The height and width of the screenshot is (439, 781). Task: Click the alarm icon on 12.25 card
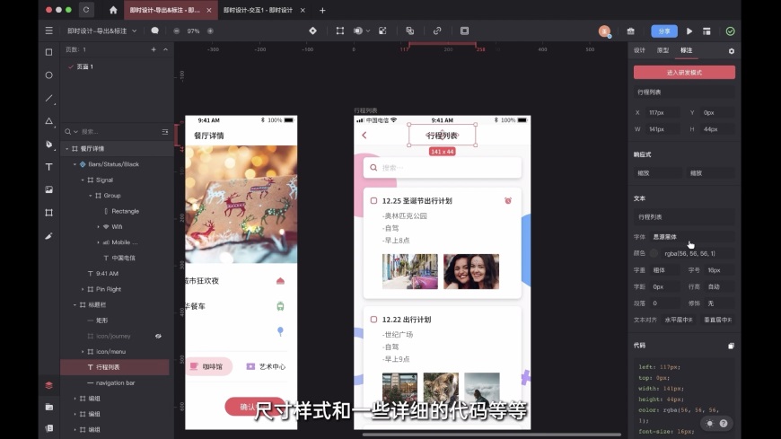coord(507,201)
